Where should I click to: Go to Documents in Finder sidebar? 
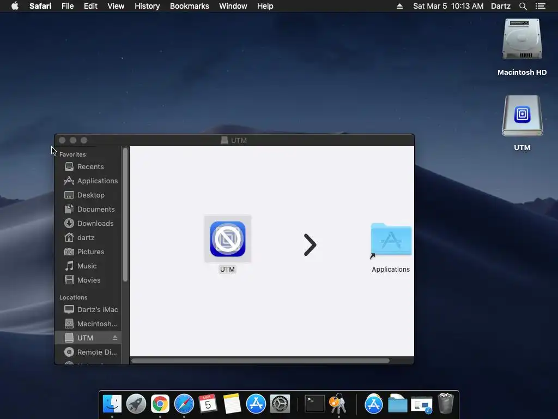[88, 209]
